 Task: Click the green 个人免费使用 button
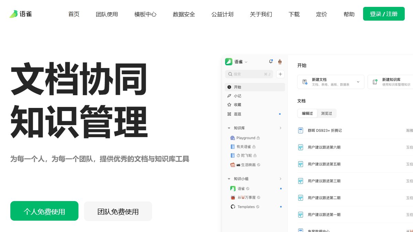point(44,211)
